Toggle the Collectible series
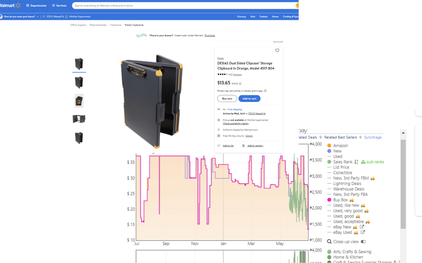The width and height of the screenshot is (422, 263). tap(340, 173)
